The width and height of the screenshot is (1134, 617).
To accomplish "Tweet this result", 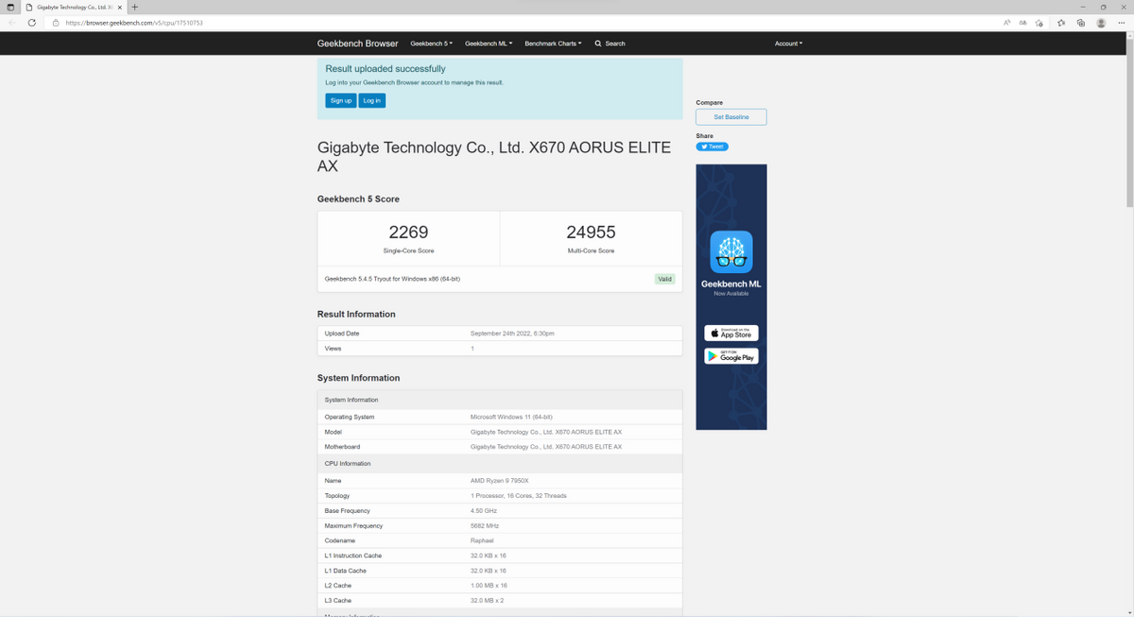I will click(x=713, y=146).
